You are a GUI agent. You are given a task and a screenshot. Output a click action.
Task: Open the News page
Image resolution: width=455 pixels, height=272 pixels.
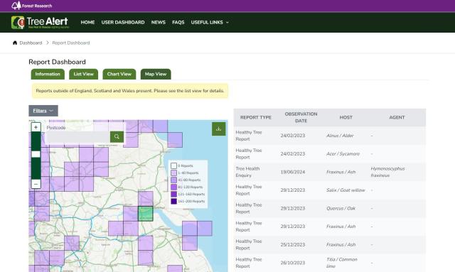[x=159, y=22]
